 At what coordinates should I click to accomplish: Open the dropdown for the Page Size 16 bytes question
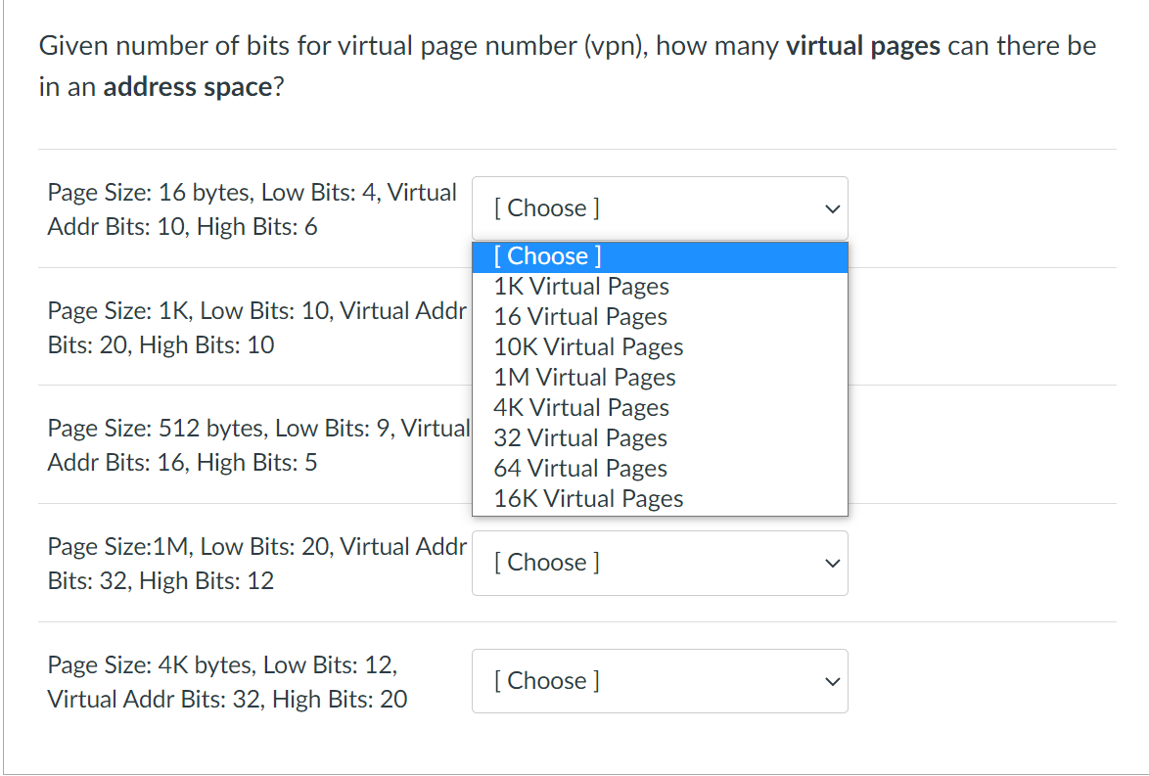click(x=660, y=207)
